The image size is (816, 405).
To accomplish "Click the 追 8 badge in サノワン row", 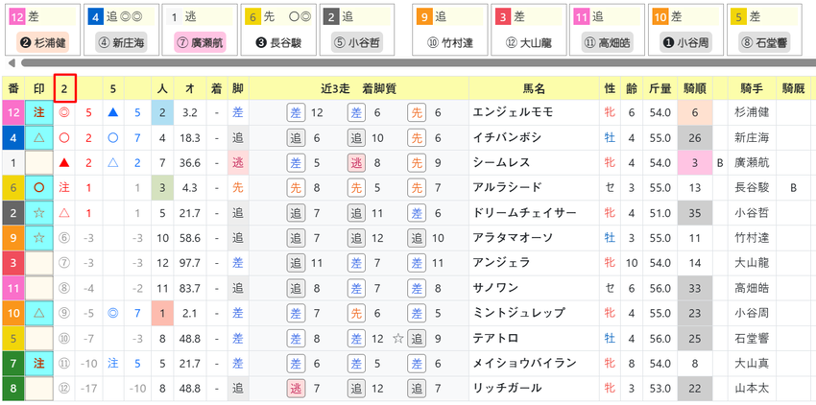I will pyautogui.click(x=304, y=287).
